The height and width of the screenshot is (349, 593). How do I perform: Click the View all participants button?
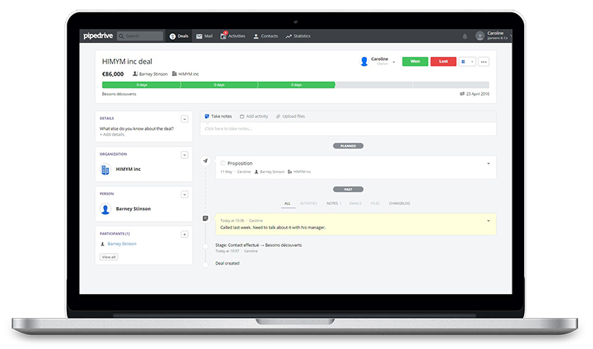(x=108, y=257)
